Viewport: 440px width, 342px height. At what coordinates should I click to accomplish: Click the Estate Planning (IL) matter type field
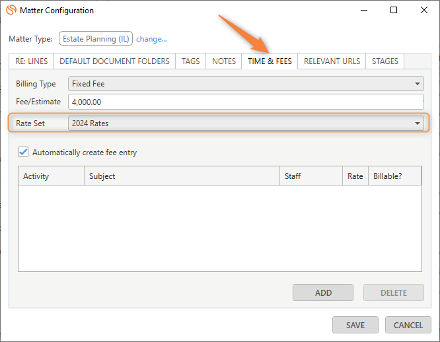tap(96, 39)
